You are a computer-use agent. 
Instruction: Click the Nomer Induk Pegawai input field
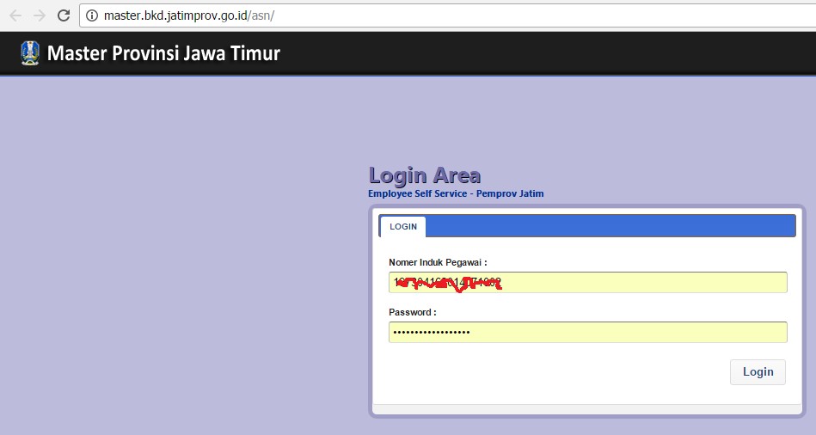[587, 282]
